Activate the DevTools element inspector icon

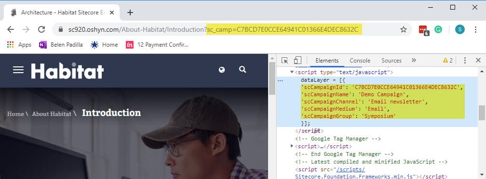click(x=285, y=60)
